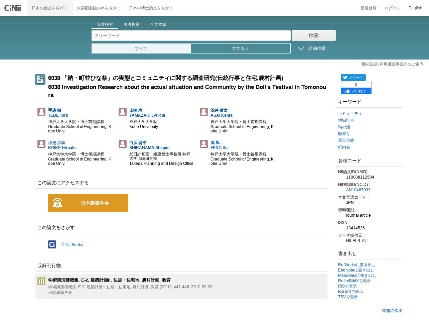Show RIS format
Viewport: 429px width, 324px height.
point(347,286)
